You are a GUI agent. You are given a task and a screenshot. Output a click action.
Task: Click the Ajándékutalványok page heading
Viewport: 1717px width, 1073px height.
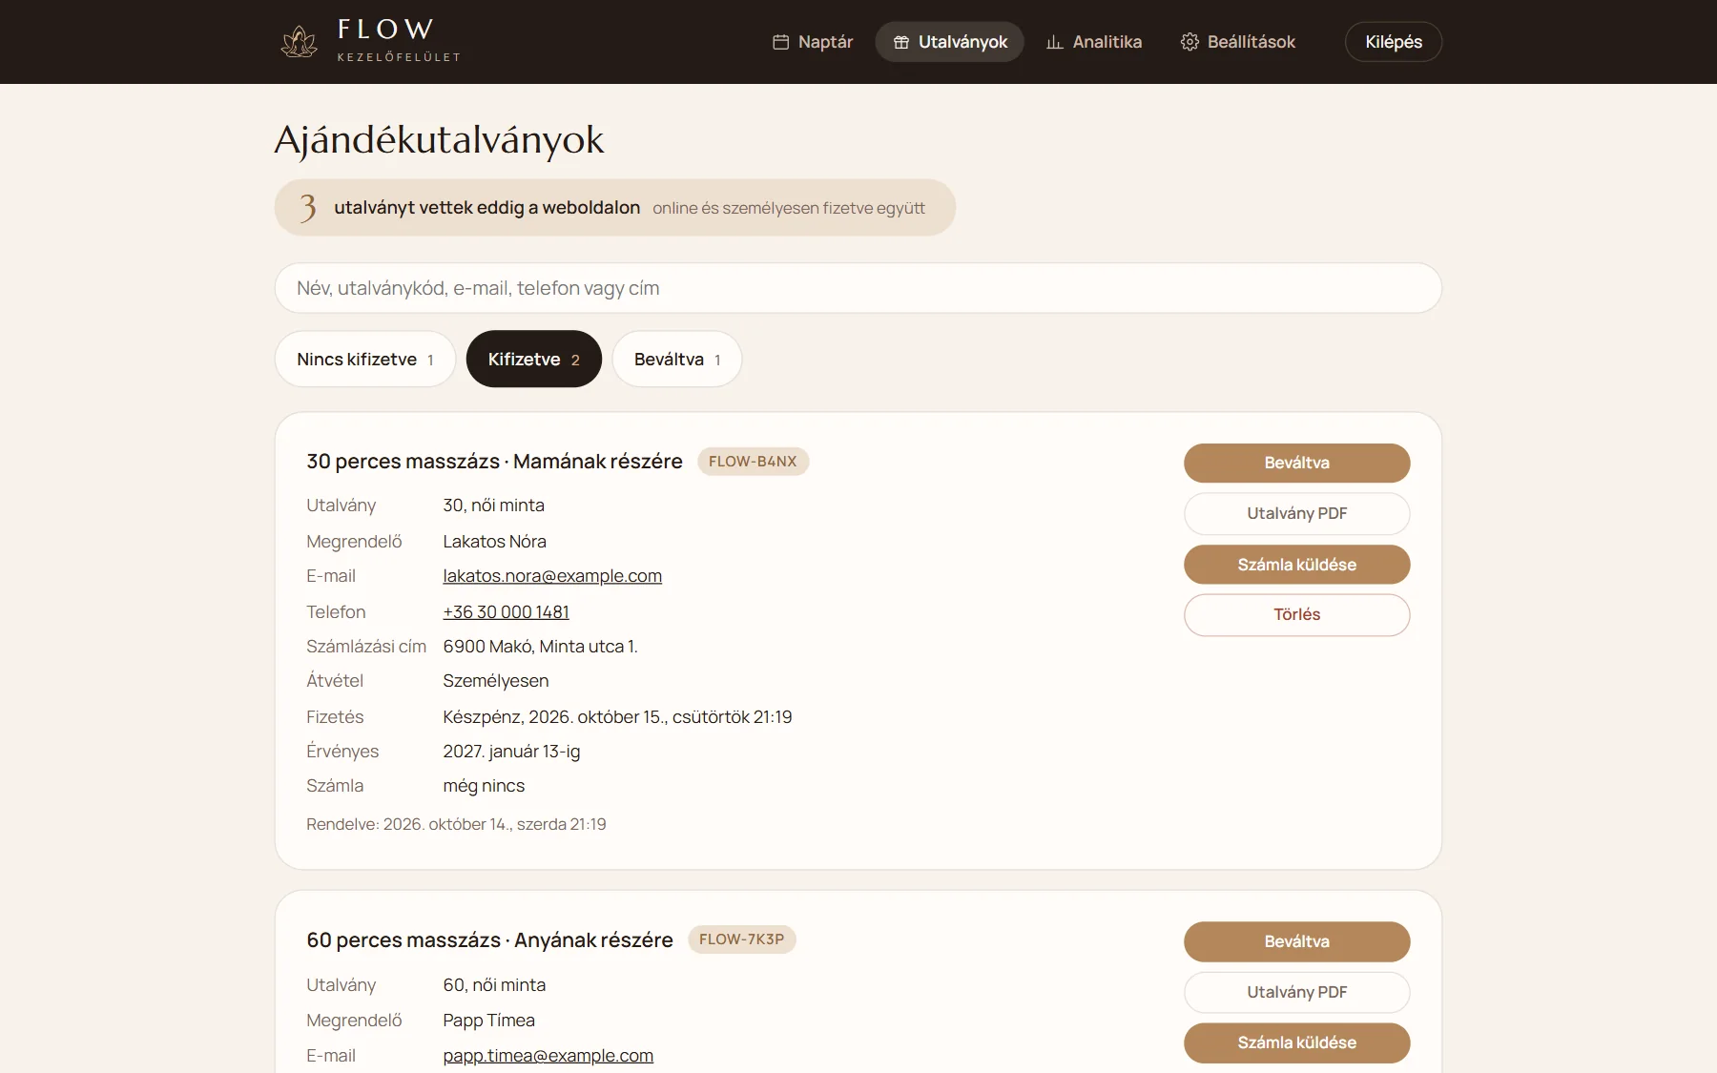click(x=439, y=140)
